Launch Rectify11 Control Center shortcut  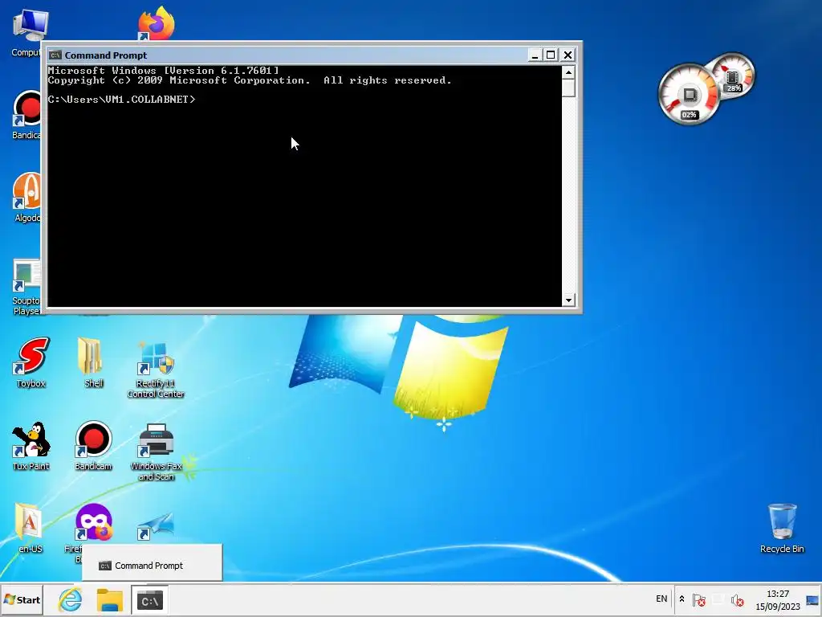point(156,369)
